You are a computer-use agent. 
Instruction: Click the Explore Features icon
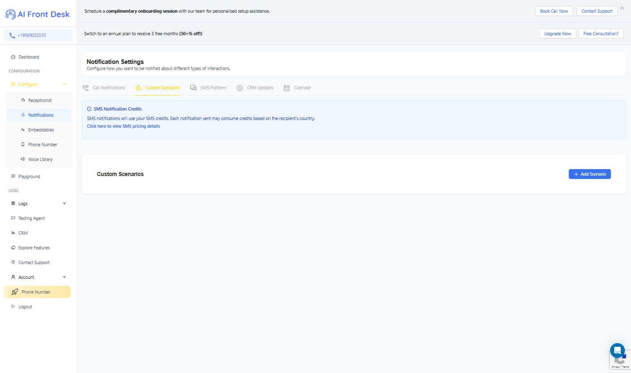tap(13, 248)
